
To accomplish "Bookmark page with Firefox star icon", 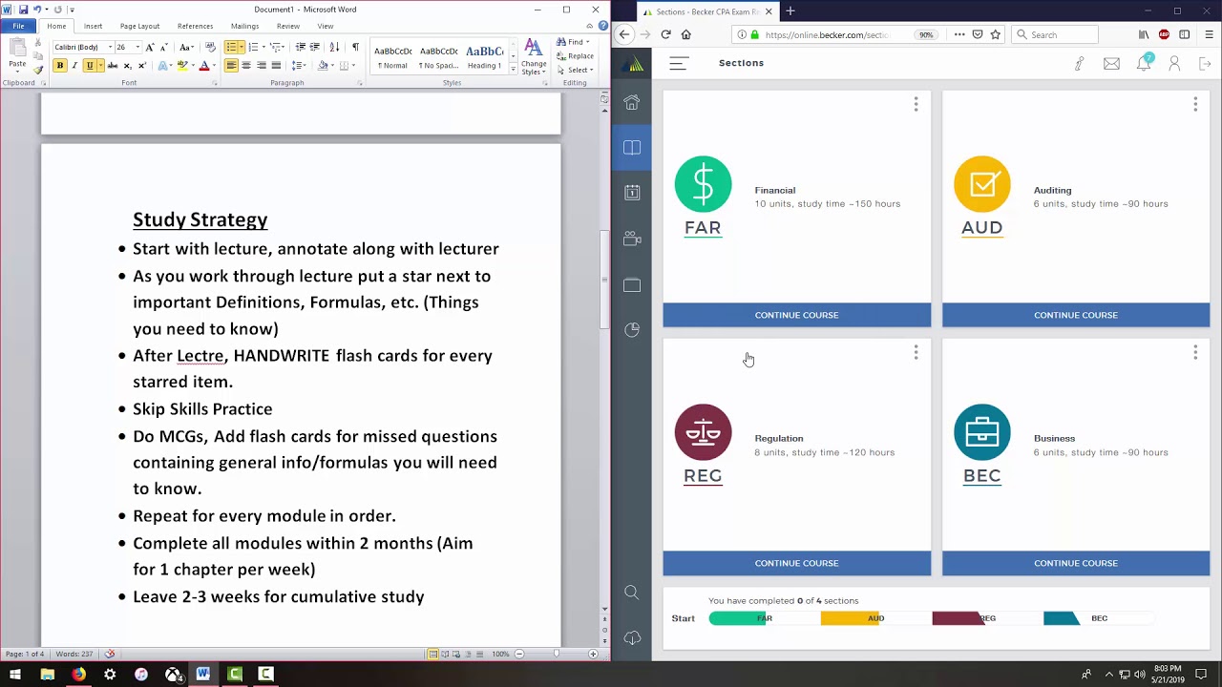I will pyautogui.click(x=996, y=34).
